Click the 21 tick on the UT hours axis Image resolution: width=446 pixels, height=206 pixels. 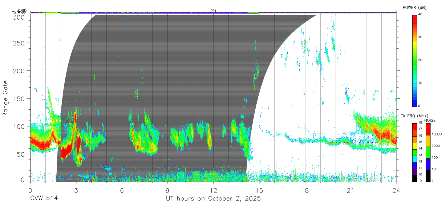(351, 190)
